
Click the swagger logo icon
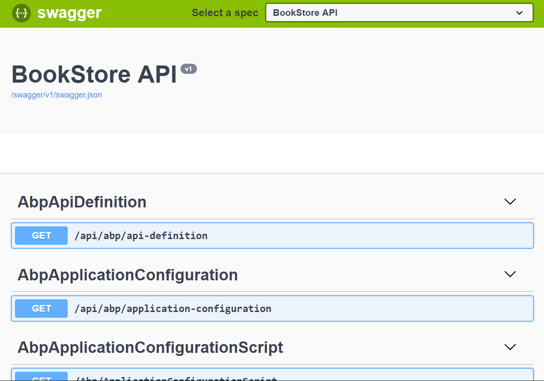coord(21,13)
